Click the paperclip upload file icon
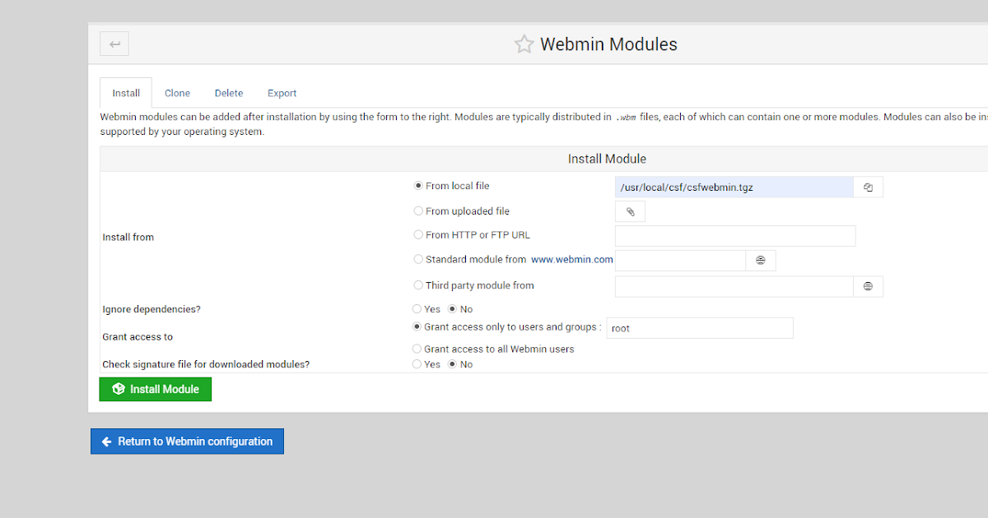Viewport: 988px width, 518px height. click(630, 212)
